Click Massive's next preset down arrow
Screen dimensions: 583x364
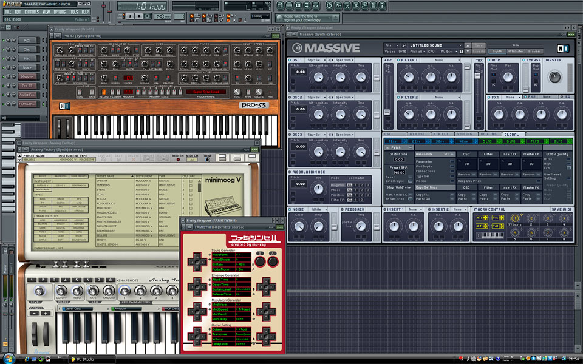tap(468, 51)
